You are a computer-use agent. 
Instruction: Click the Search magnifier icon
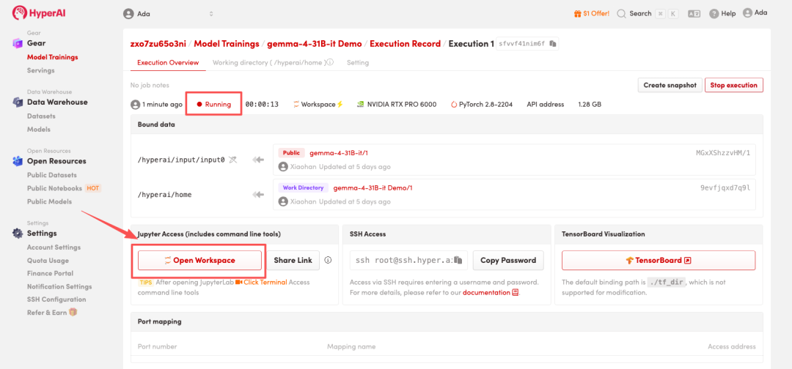(x=621, y=13)
